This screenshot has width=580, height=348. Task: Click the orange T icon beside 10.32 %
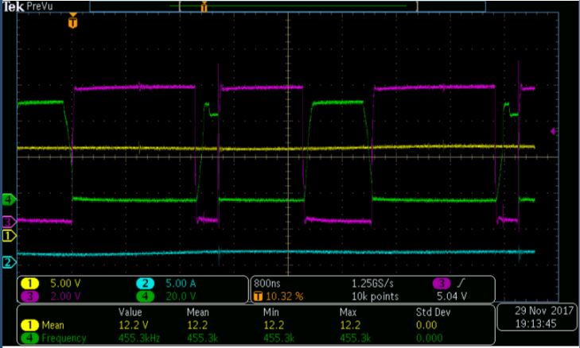[x=259, y=296]
